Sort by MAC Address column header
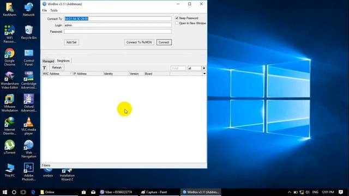Image resolution: width=349 pixels, height=196 pixels. click(x=57, y=73)
